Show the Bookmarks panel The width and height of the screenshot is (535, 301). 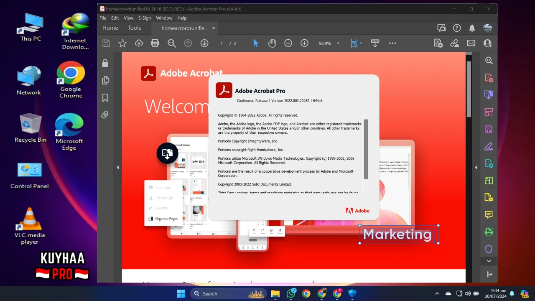105,97
